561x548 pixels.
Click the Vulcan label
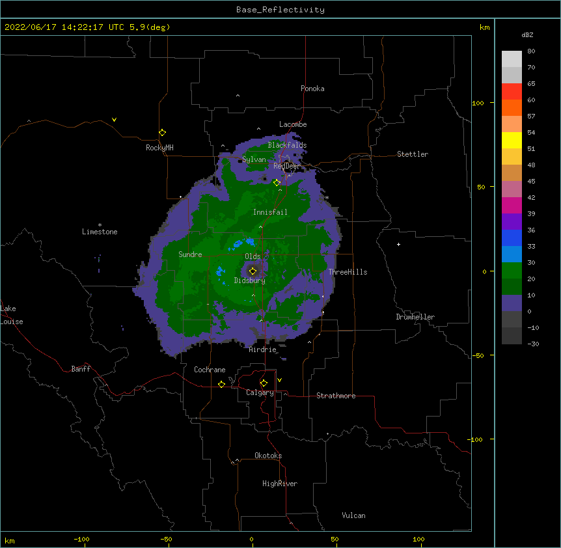tap(353, 515)
